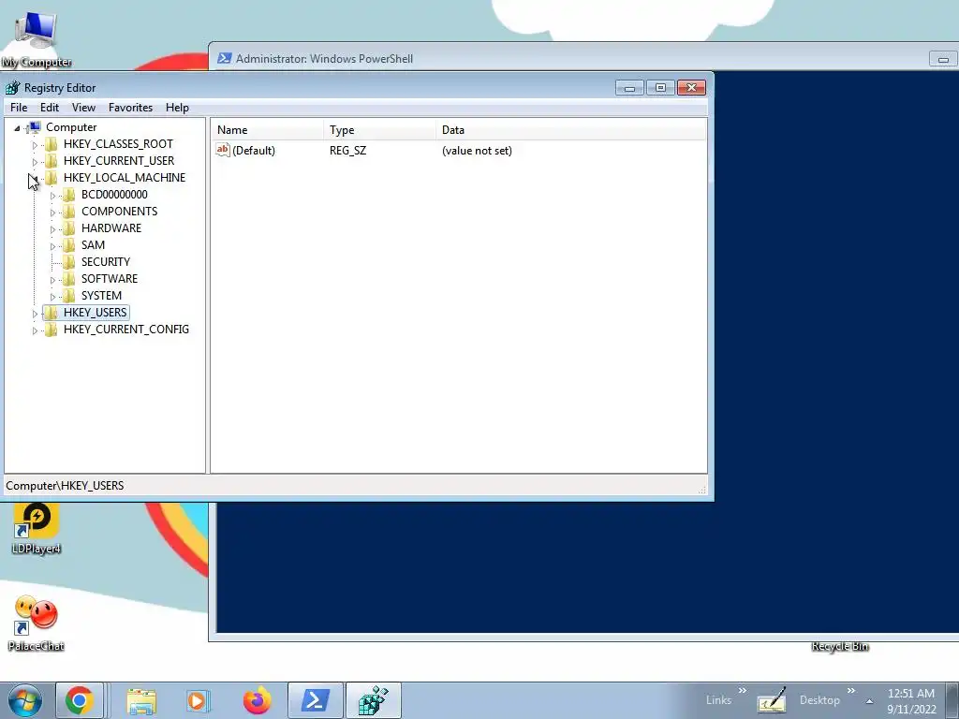Click the SECURITY folder icon
The image size is (959, 719).
[69, 262]
